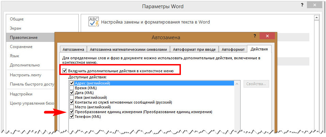
Task: Toggle 'Преобразование единиц измерения' checkbox
Action: click(72, 112)
